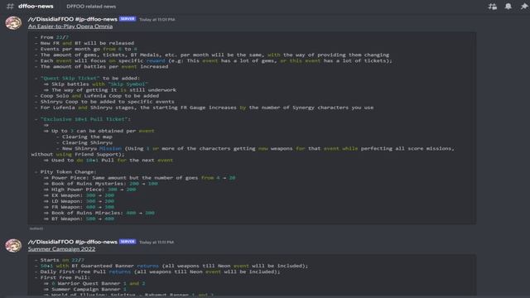Click timestamp of the Opera Omnia post
This screenshot has height=298, width=530.
157,20
